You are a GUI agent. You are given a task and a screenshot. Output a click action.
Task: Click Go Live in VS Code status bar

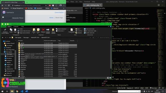(x=153, y=88)
